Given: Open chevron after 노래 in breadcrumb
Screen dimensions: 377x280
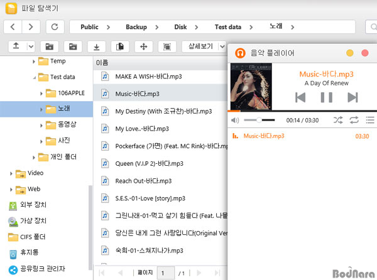Looking at the screenshot, I should [292, 27].
